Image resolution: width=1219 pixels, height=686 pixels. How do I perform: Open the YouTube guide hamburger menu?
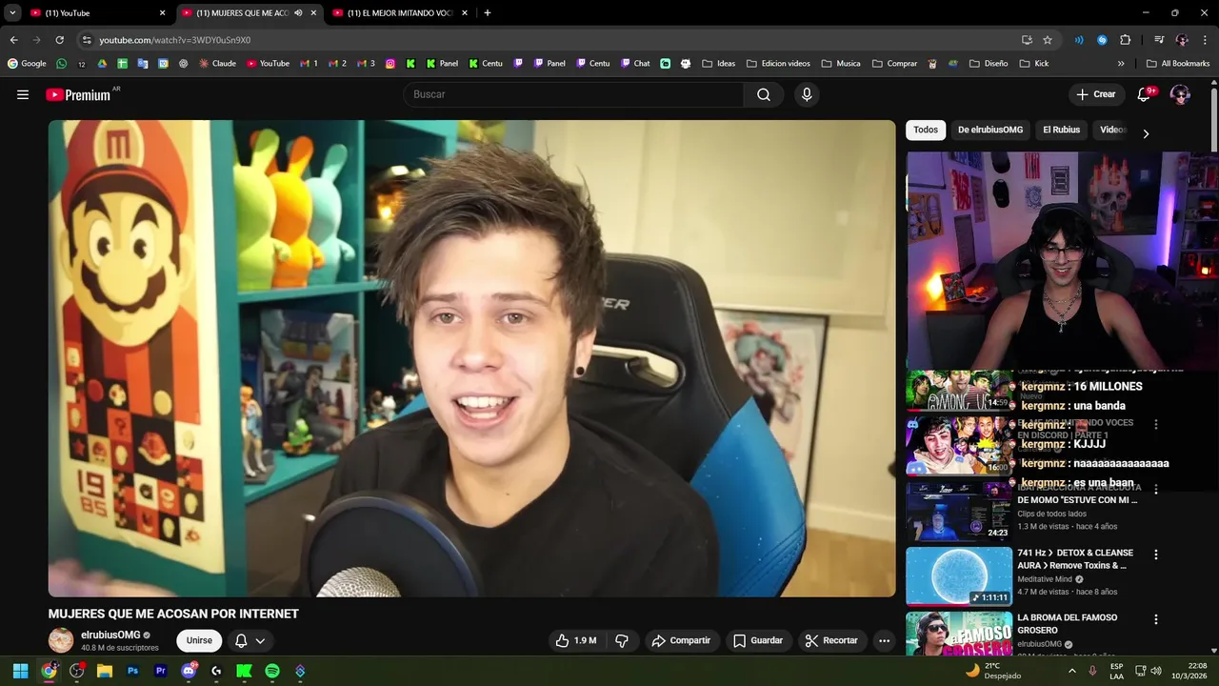click(23, 94)
